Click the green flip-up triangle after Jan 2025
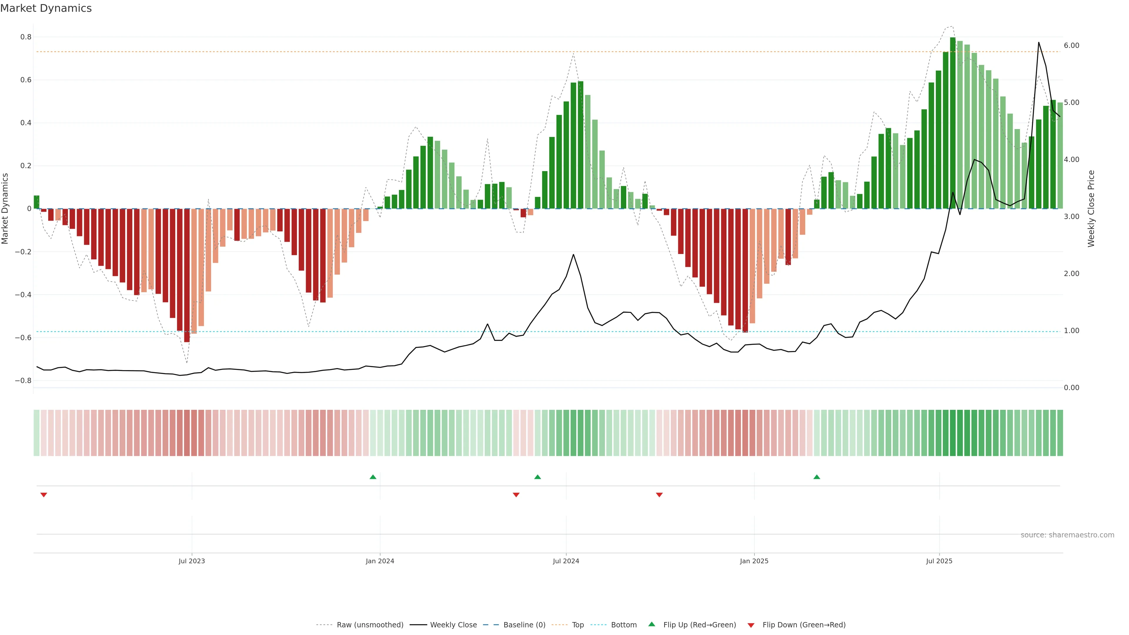The width and height of the screenshot is (1129, 635). pyautogui.click(x=816, y=477)
